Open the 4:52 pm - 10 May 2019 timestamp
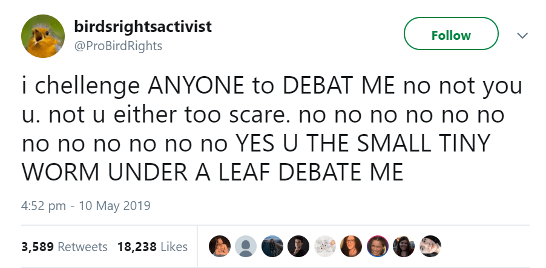 click(x=85, y=205)
